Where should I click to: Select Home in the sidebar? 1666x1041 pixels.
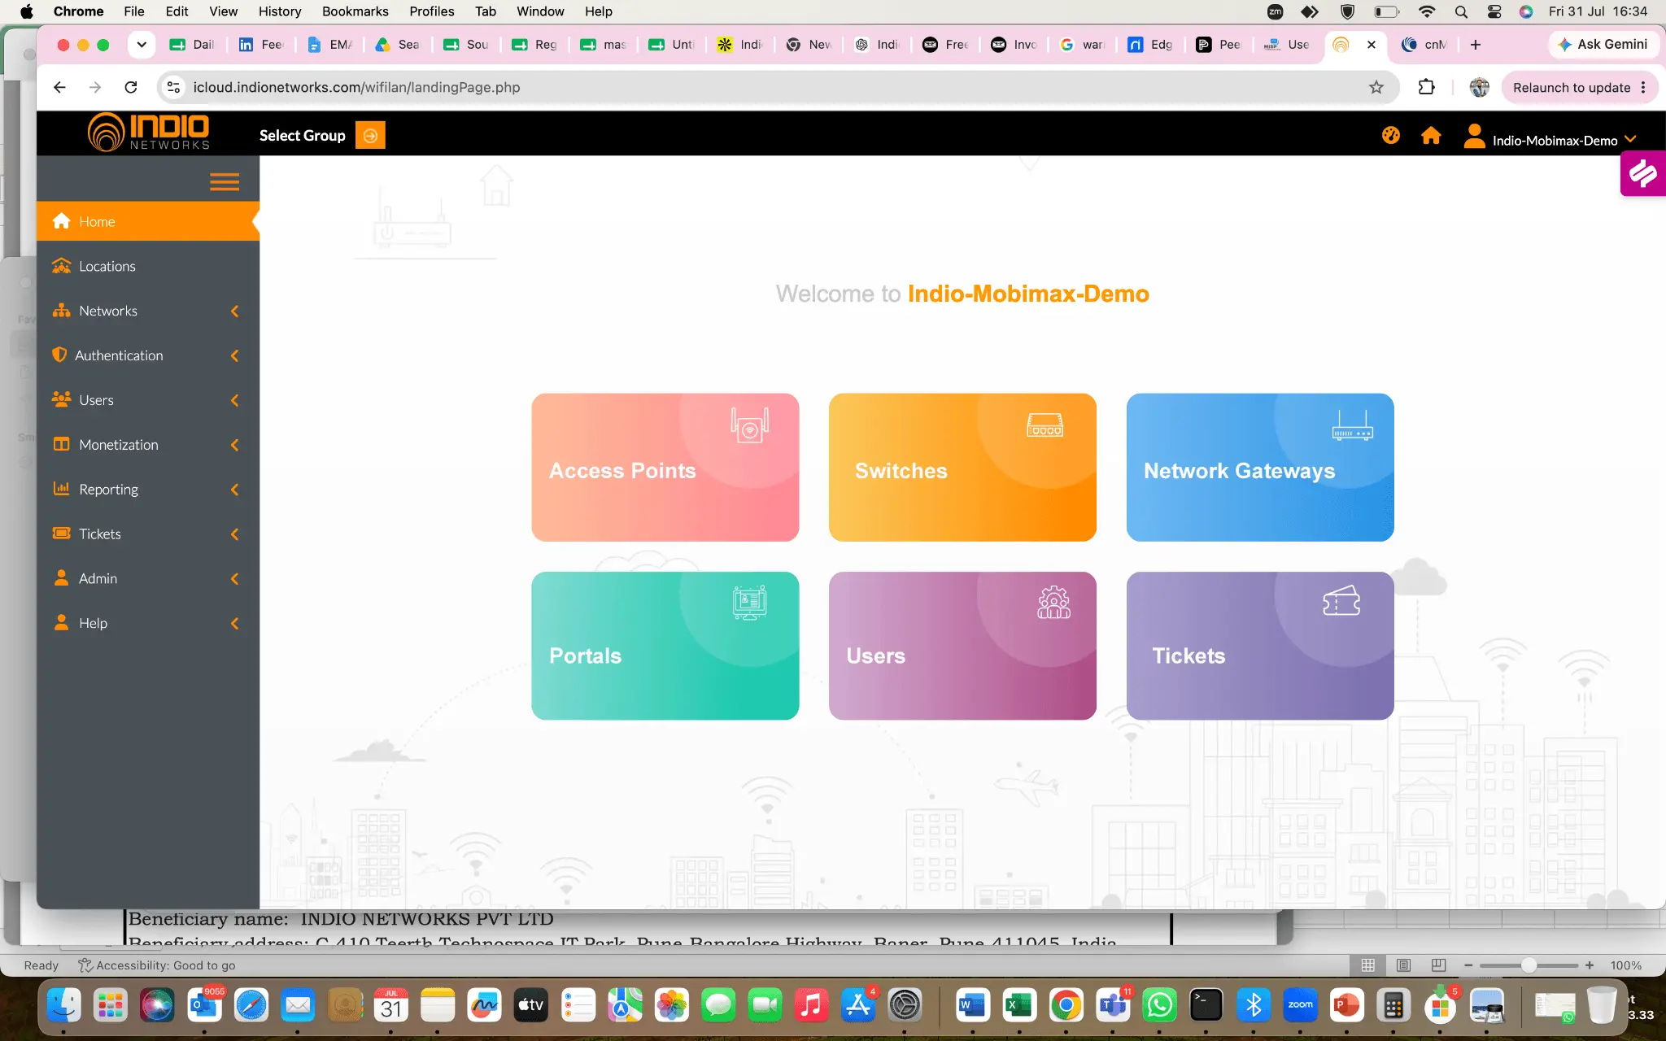(x=148, y=221)
